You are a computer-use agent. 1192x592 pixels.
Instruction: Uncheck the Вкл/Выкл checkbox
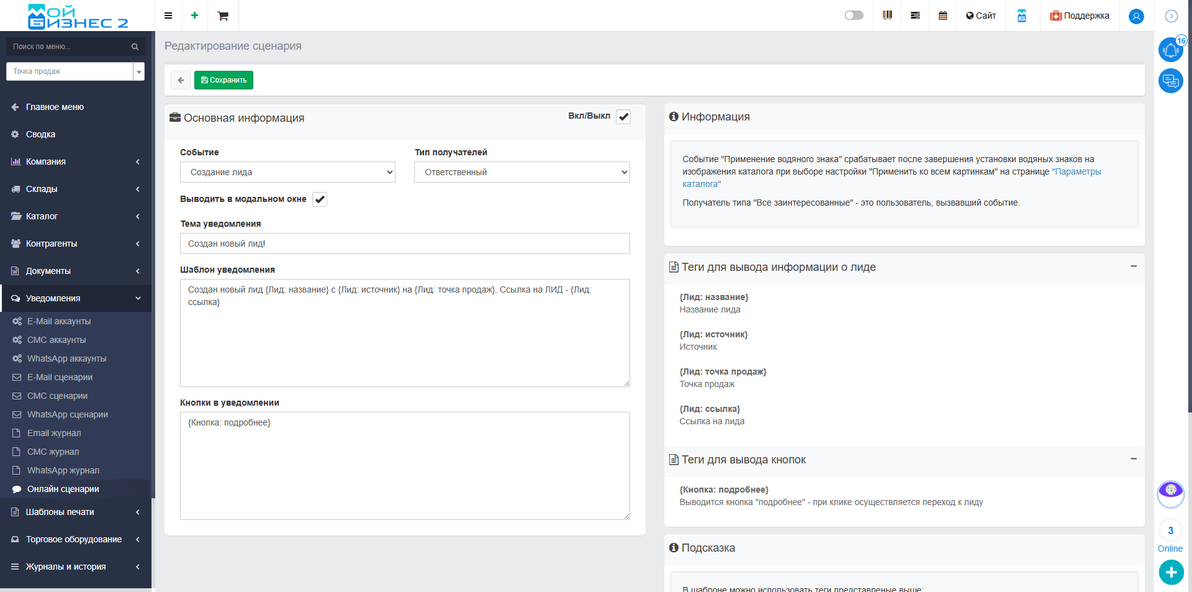click(x=623, y=117)
